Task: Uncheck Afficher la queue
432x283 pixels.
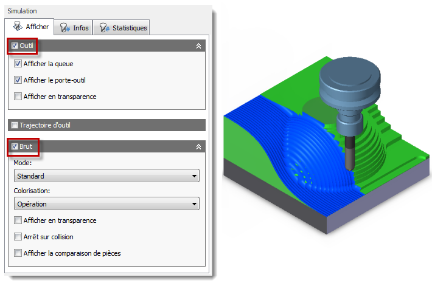Action: coord(18,64)
